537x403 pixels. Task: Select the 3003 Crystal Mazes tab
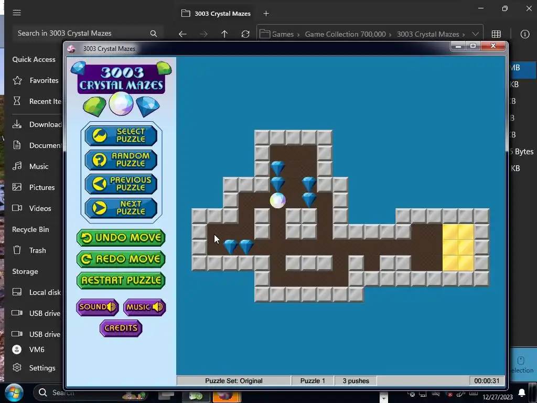pyautogui.click(x=216, y=13)
